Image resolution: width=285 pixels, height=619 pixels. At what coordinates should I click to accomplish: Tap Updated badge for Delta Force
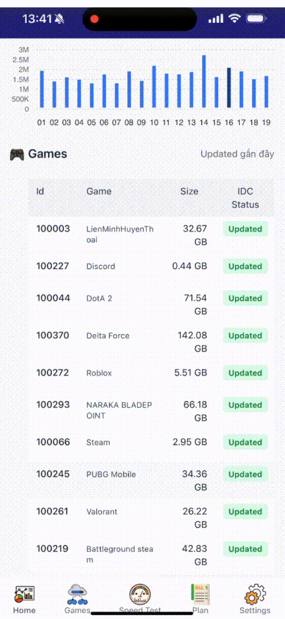click(245, 336)
